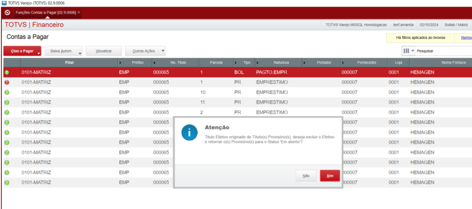The width and height of the screenshot is (472, 209).
Task: Click the leef.amanda user label
Action: coord(403,25)
